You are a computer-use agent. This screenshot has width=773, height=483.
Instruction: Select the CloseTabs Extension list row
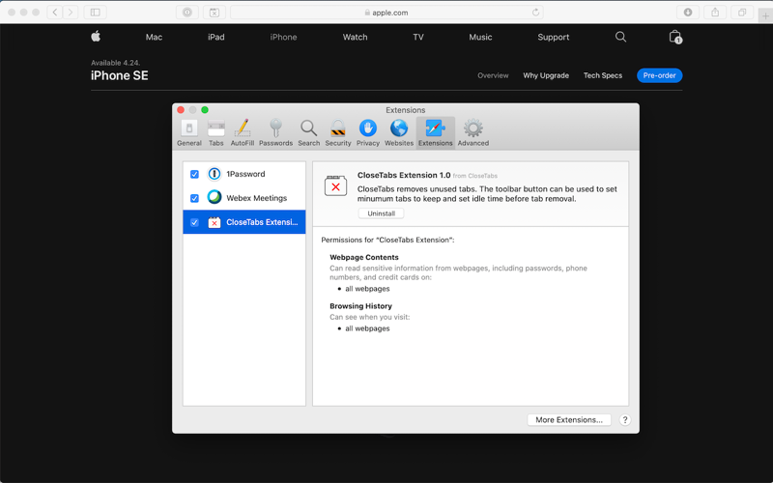pos(244,222)
